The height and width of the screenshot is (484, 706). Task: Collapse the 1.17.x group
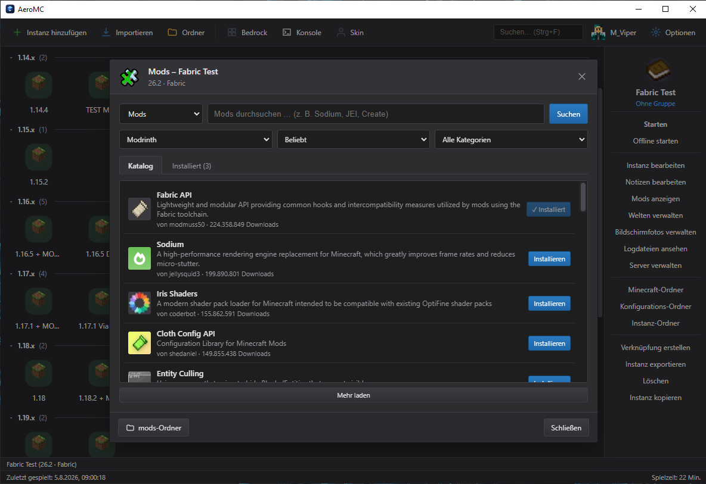[11, 274]
